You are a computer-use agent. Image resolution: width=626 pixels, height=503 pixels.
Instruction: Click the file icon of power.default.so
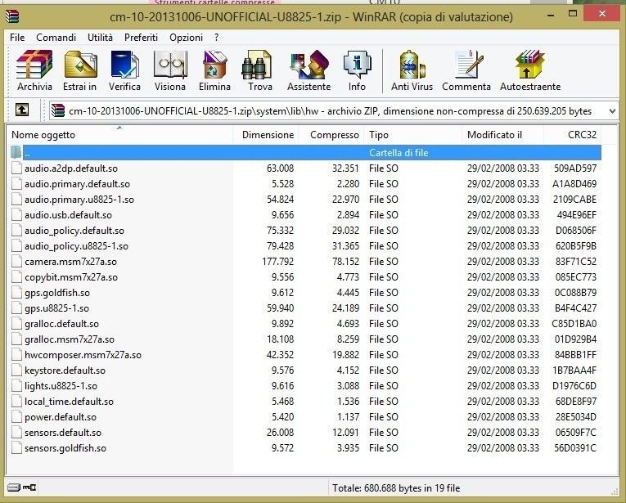(16, 417)
